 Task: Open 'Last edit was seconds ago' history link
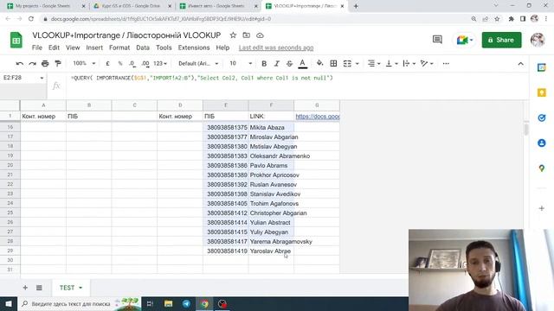[276, 48]
